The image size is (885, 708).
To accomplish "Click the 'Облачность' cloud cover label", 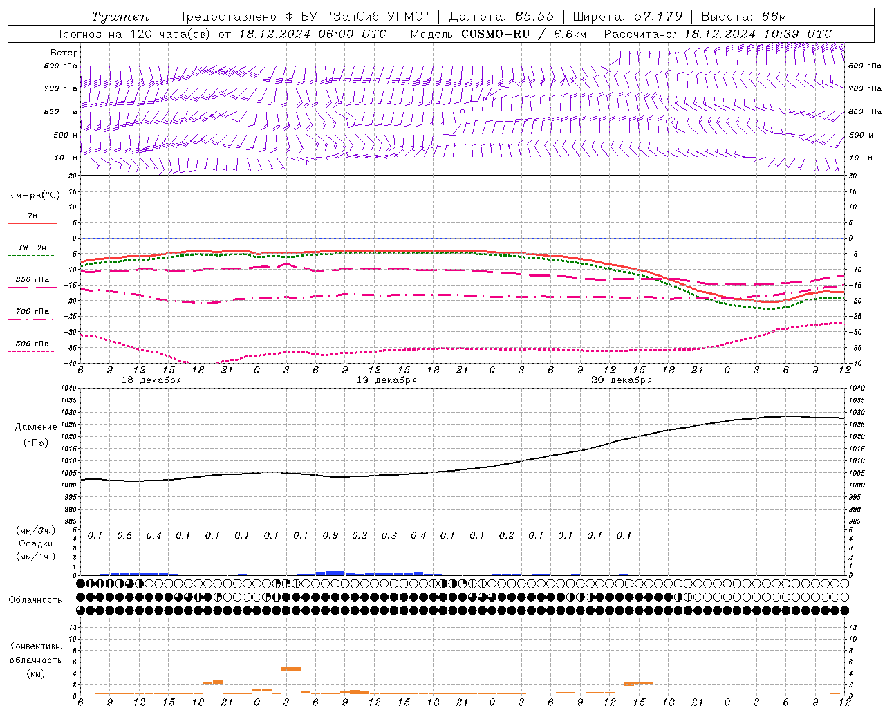I will 35,600.
